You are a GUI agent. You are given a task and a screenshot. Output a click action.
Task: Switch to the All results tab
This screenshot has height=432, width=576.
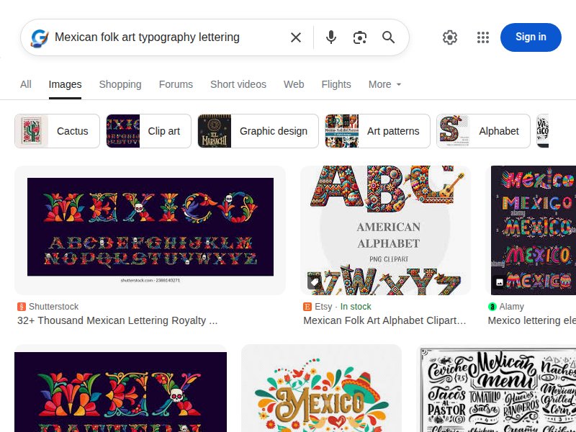tap(26, 84)
